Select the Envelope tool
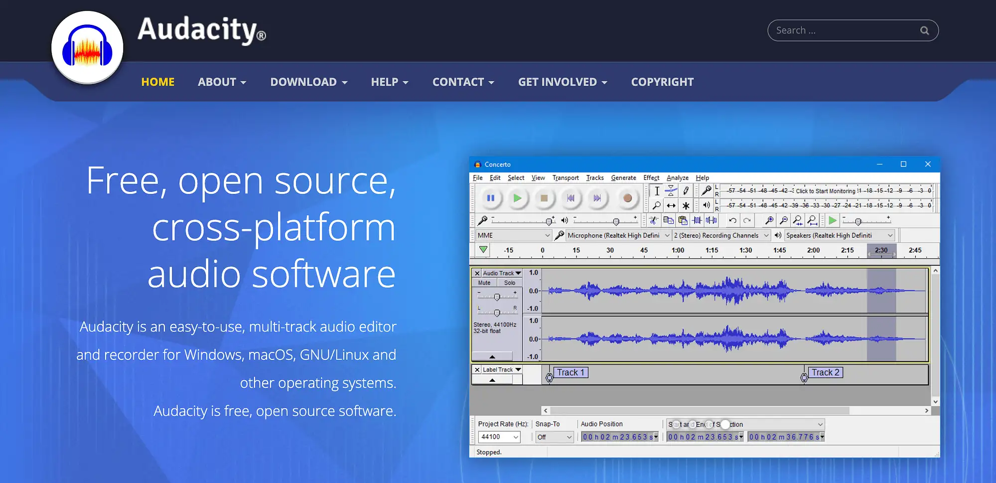 point(672,191)
